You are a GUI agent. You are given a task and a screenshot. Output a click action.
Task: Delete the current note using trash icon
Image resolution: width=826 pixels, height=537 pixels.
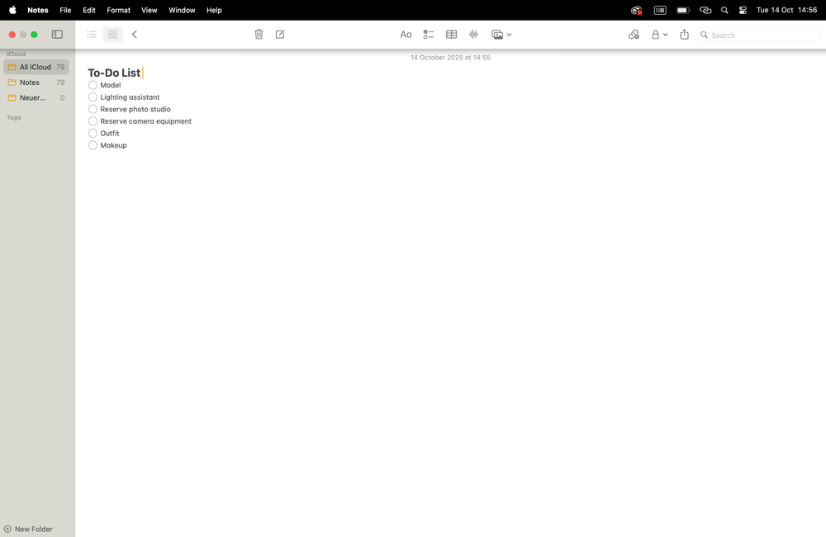(259, 34)
